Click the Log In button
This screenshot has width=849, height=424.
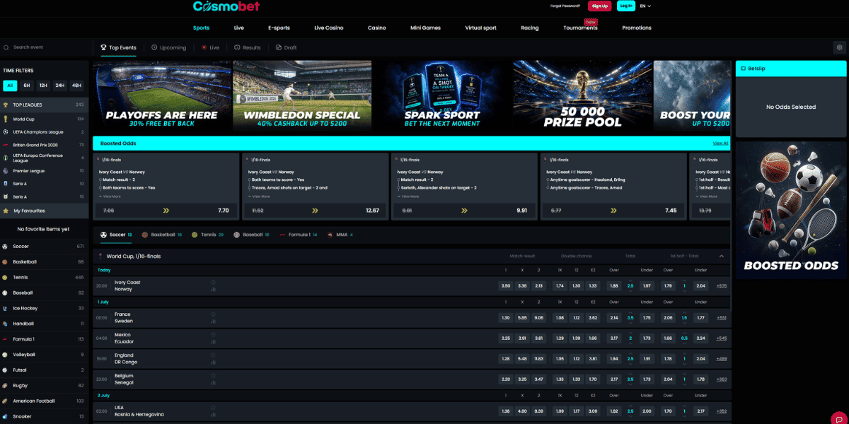[625, 6]
